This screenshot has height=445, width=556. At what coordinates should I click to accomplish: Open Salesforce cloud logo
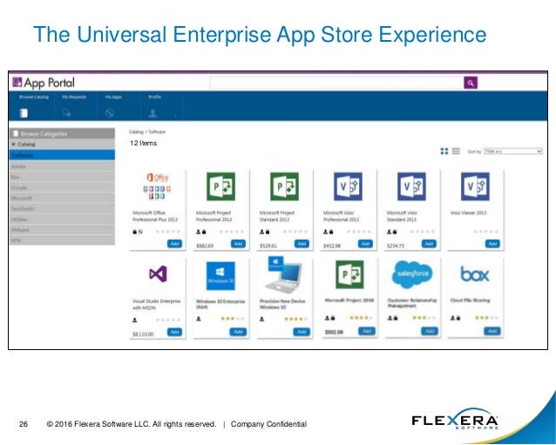[x=412, y=274]
